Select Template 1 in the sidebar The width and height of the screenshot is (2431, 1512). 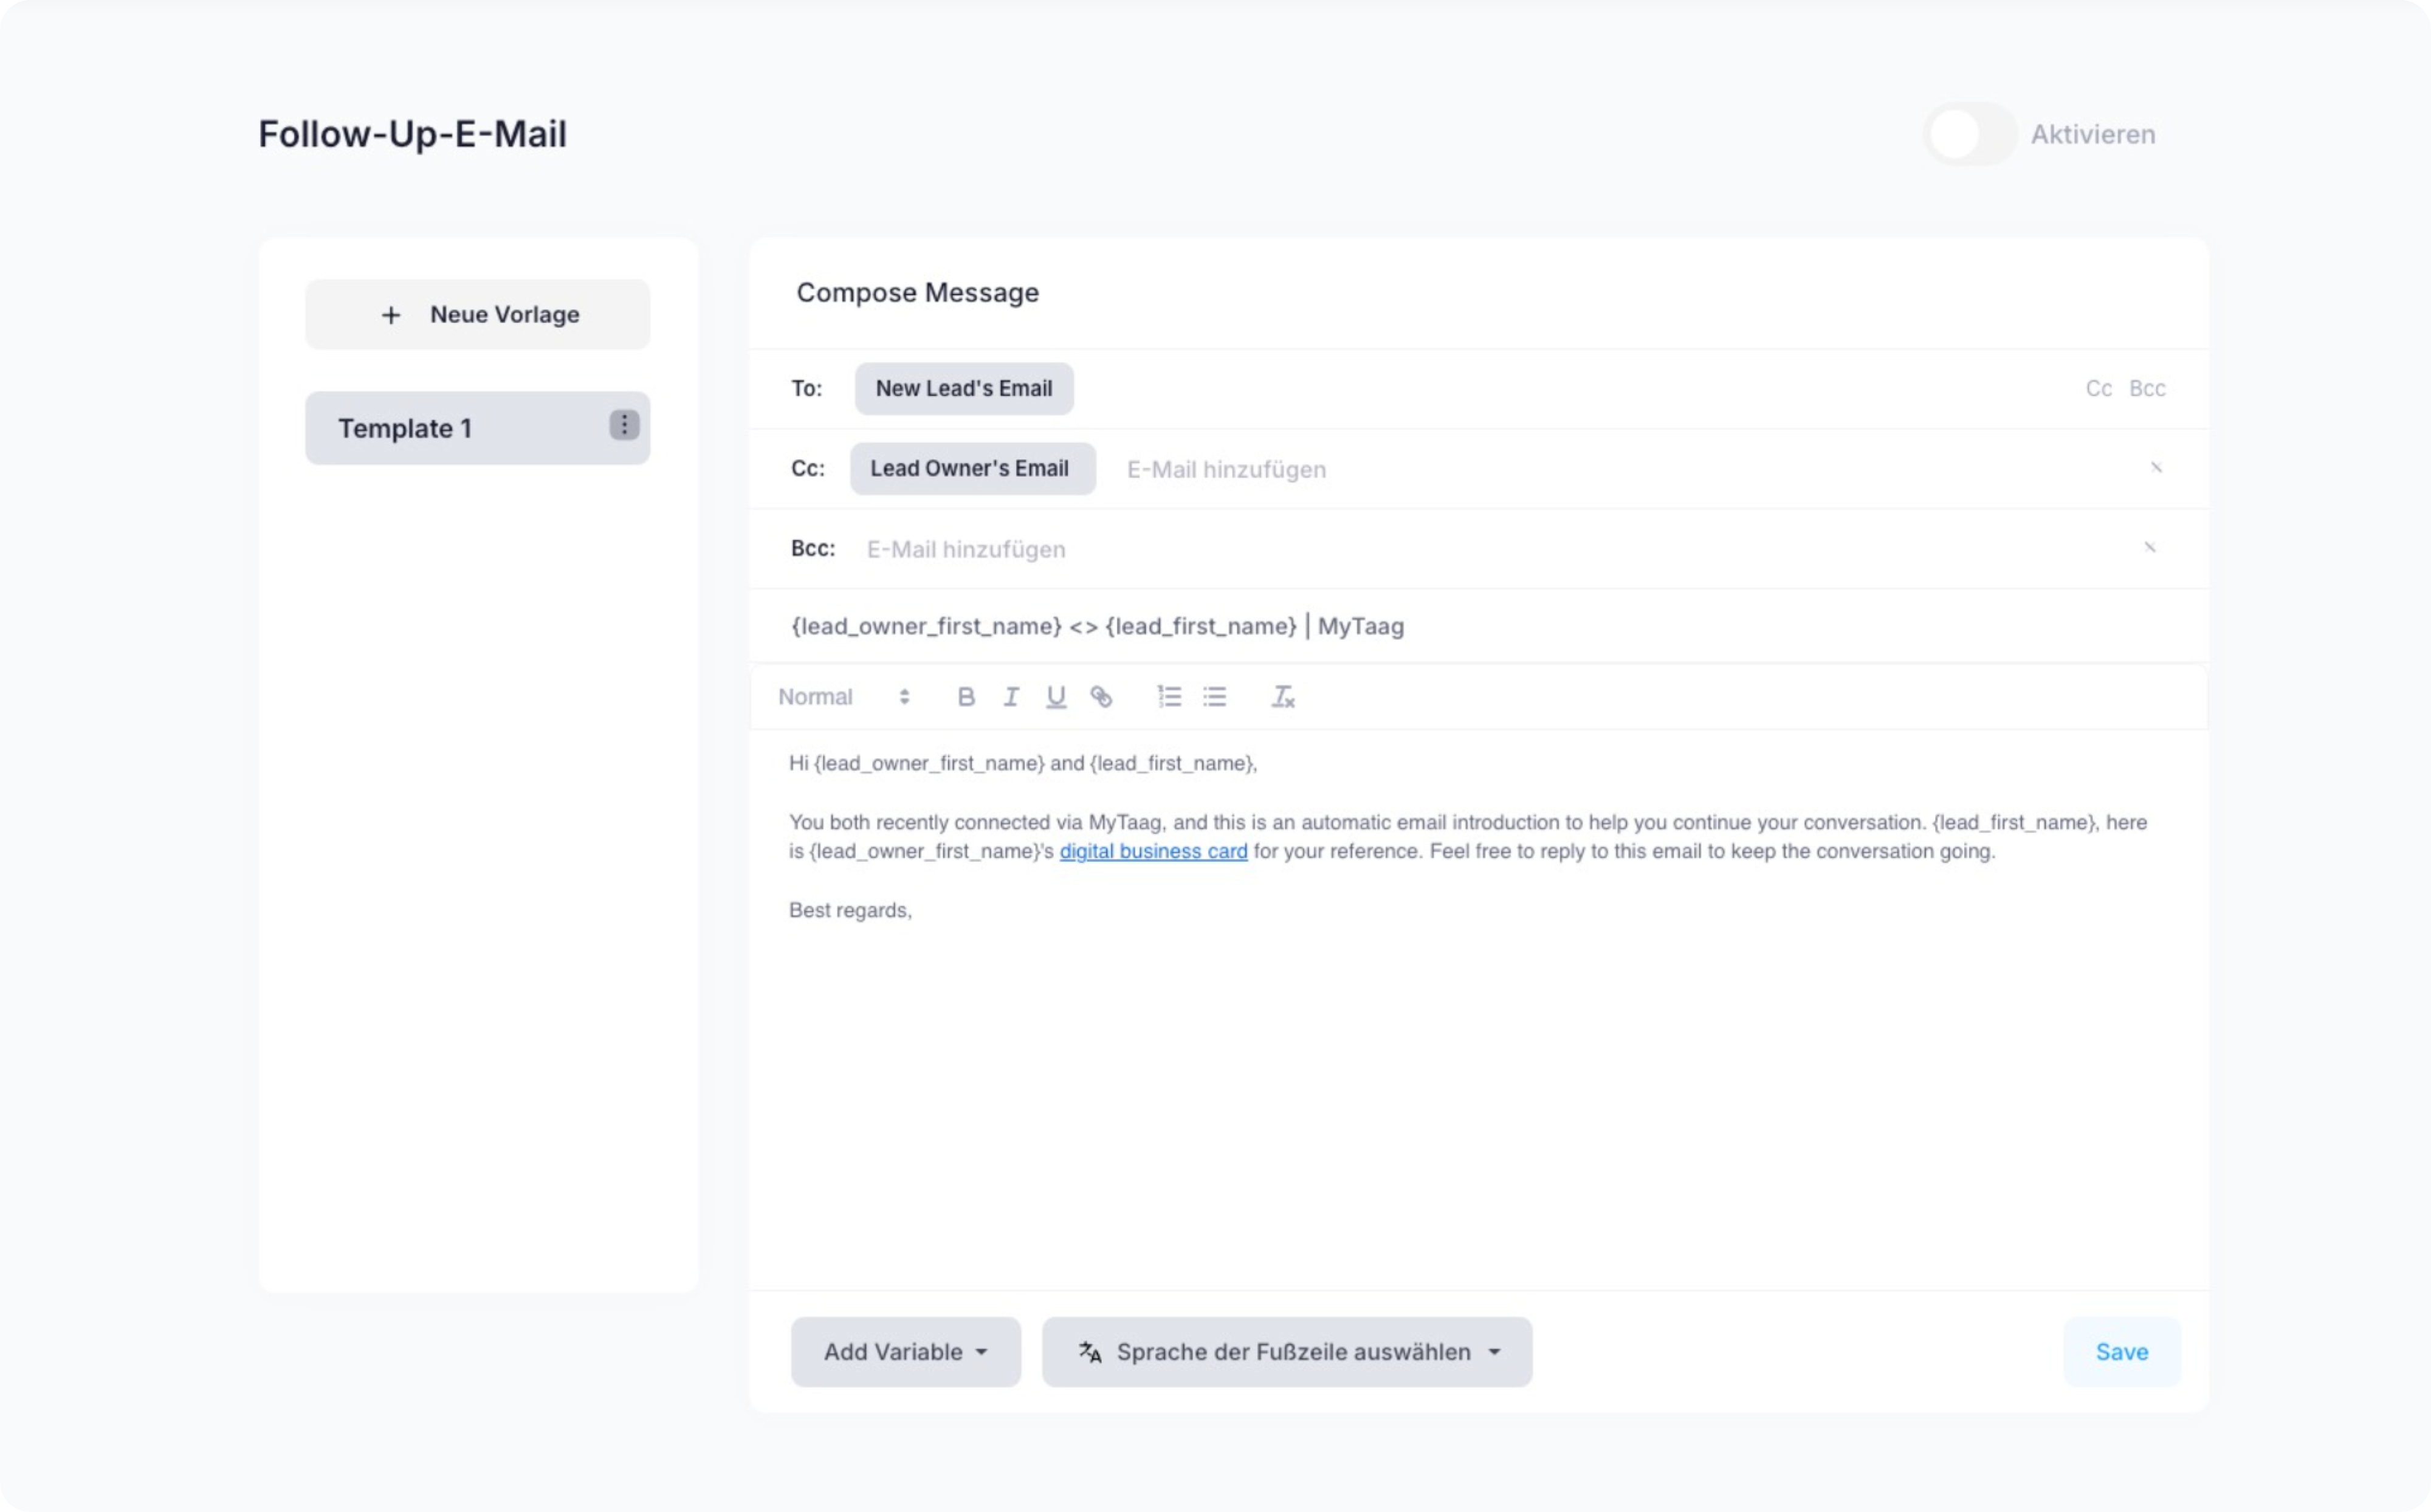click(x=440, y=428)
